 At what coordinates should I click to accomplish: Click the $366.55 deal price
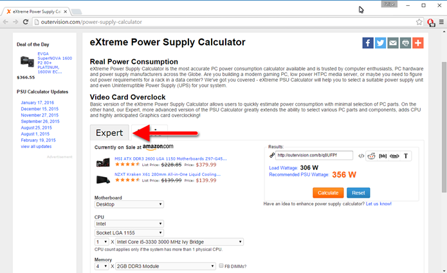click(x=26, y=78)
